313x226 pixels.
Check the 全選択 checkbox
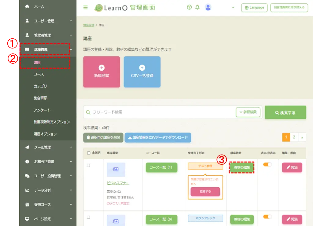(89, 153)
